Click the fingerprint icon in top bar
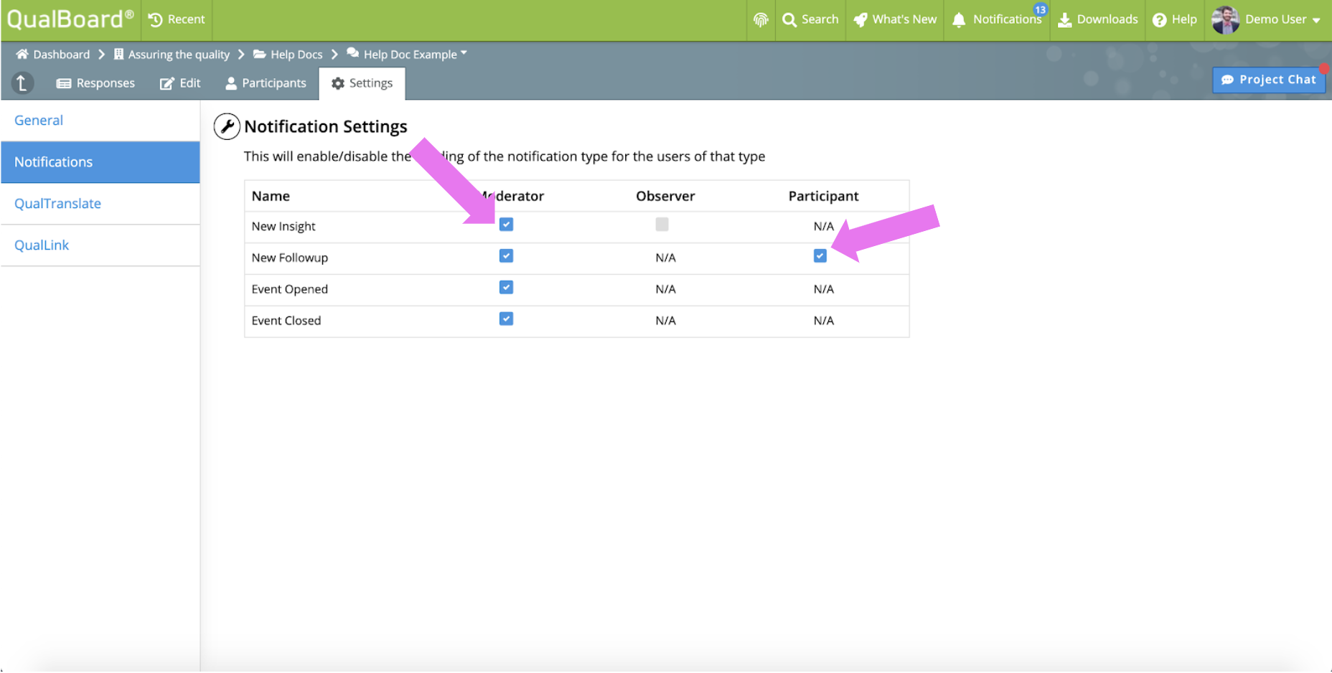The width and height of the screenshot is (1332, 673). click(x=761, y=20)
